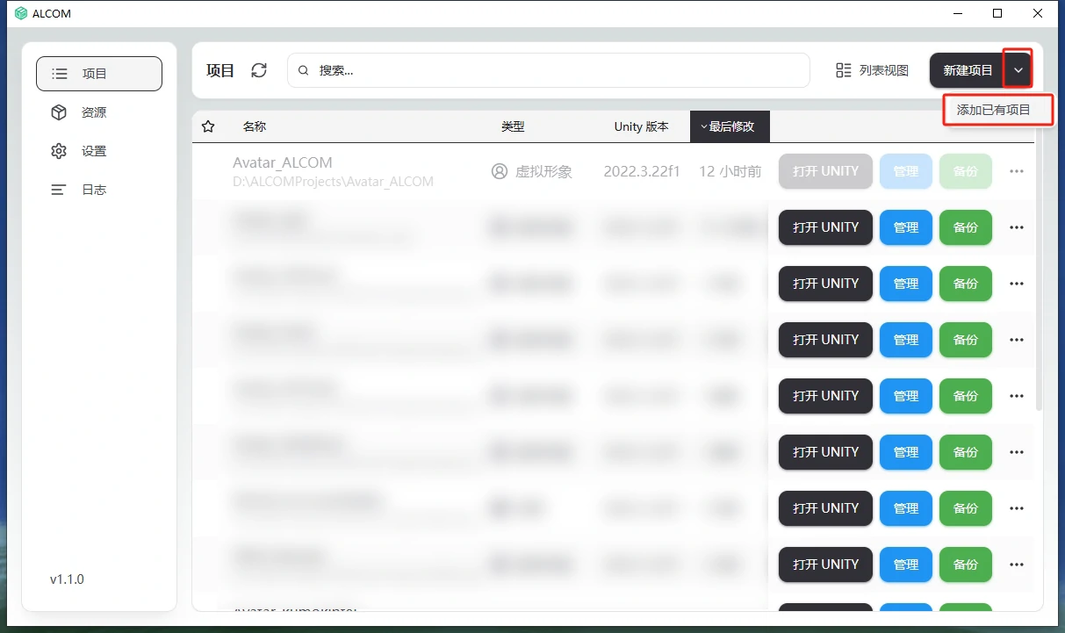Screen dimensions: 1065x633
Task: Click the refresh projects icon
Action: tap(259, 70)
